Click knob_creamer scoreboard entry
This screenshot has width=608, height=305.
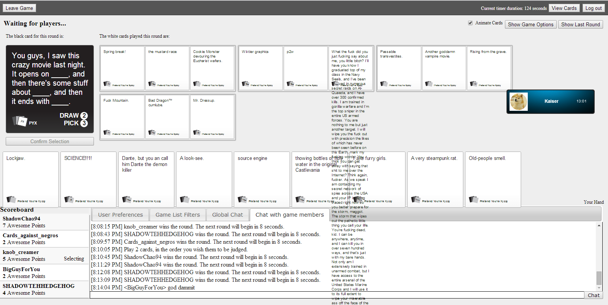44,255
